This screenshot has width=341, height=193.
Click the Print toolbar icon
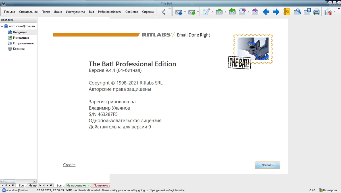pyautogui.click(x=317, y=12)
